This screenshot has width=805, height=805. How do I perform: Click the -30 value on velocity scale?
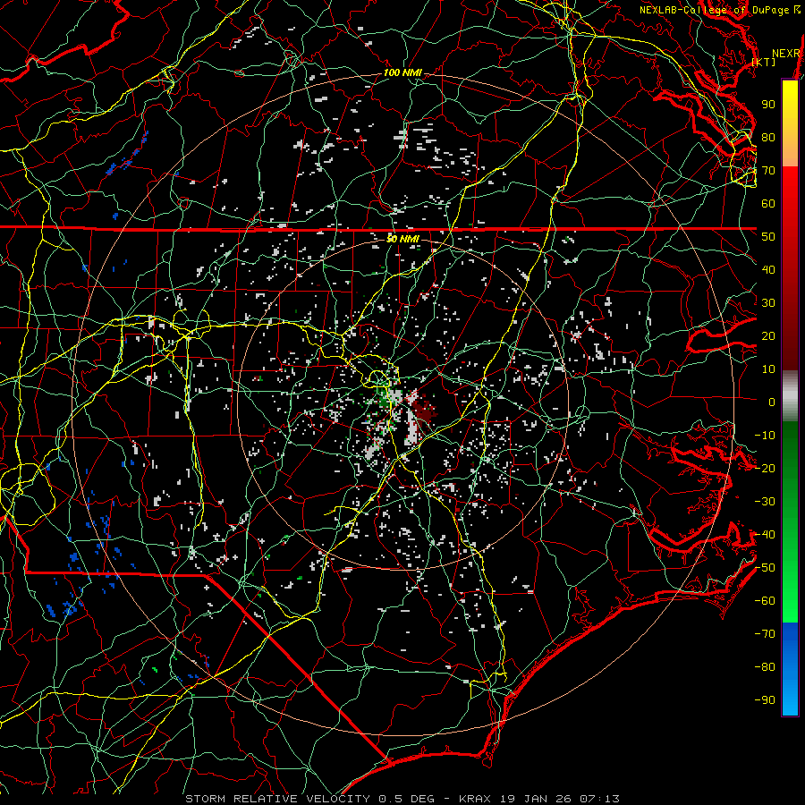[765, 502]
